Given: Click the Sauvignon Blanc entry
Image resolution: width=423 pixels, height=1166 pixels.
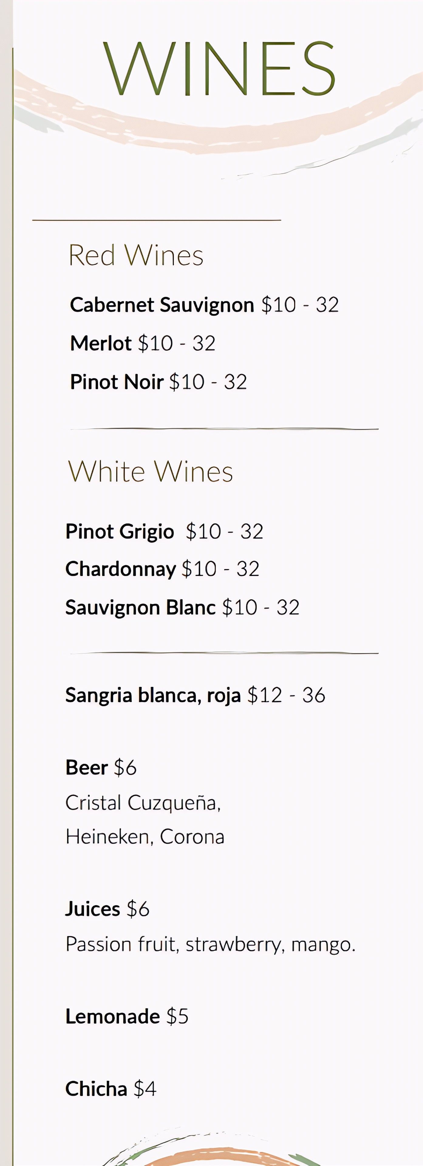Looking at the screenshot, I should tap(140, 607).
